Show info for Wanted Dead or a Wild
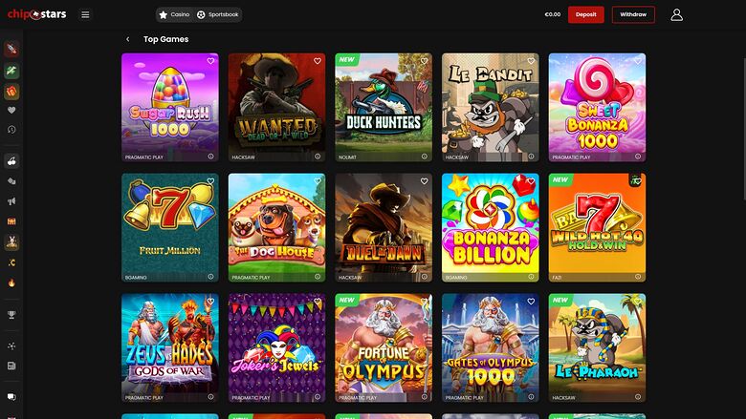Image resolution: width=746 pixels, height=419 pixels. click(318, 157)
